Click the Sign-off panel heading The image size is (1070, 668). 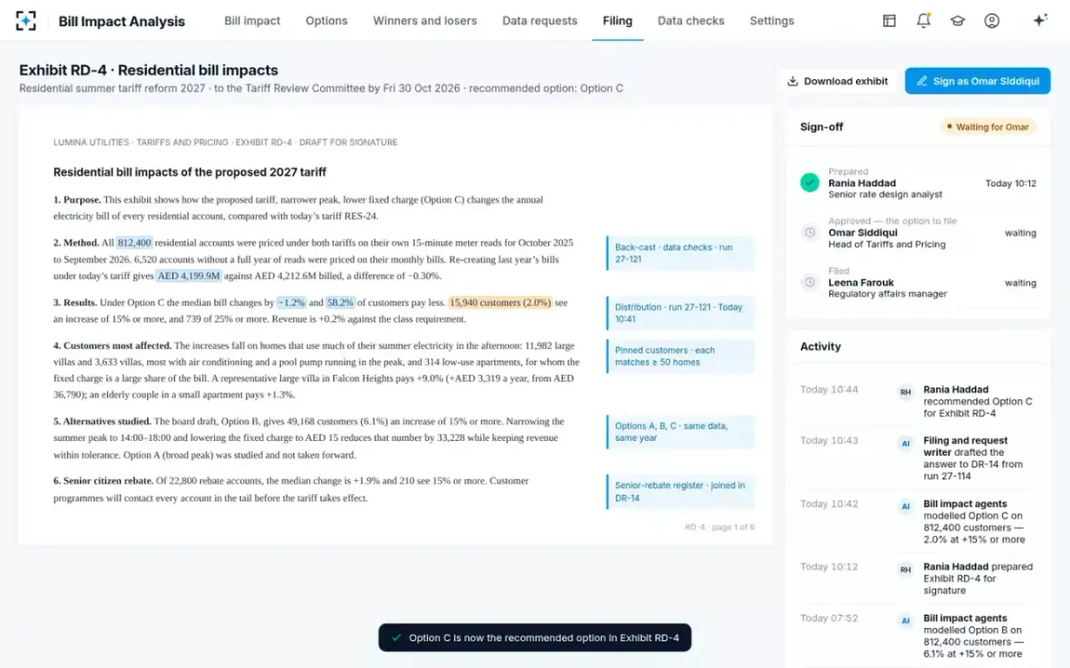[821, 126]
